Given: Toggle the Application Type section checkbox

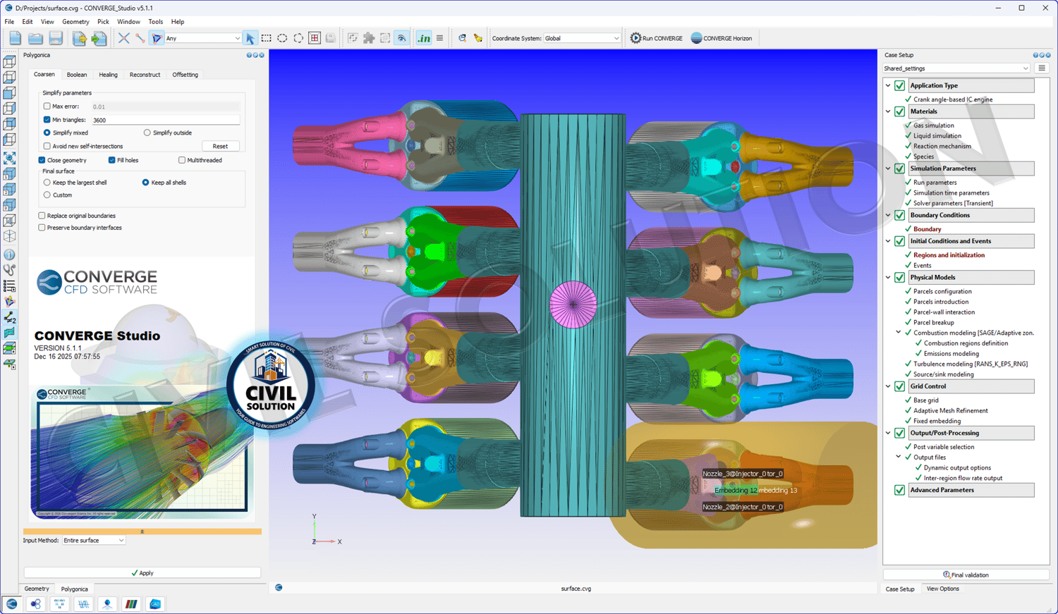Looking at the screenshot, I should (x=900, y=85).
